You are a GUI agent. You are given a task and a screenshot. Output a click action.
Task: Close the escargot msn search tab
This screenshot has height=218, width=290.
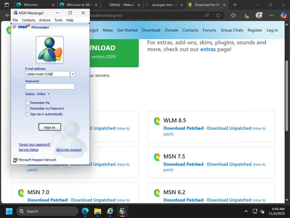(182, 5)
